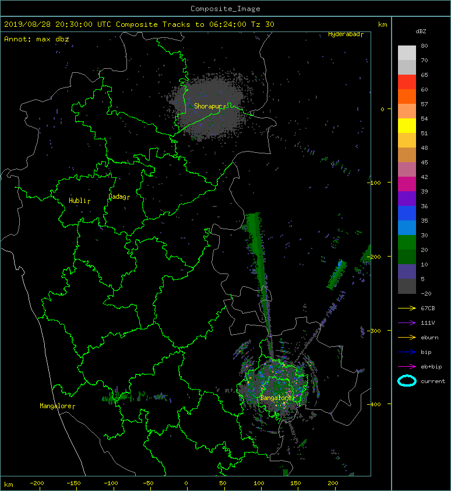Pick the dark gray swatch between 5 and -20 dBZ

(x=407, y=286)
